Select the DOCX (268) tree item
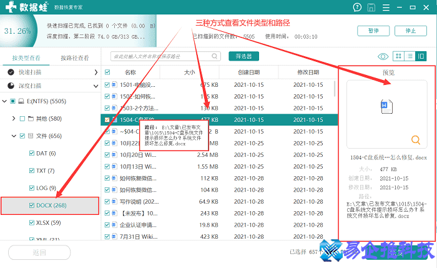Viewport: 437px width, 268px height. tap(50, 206)
